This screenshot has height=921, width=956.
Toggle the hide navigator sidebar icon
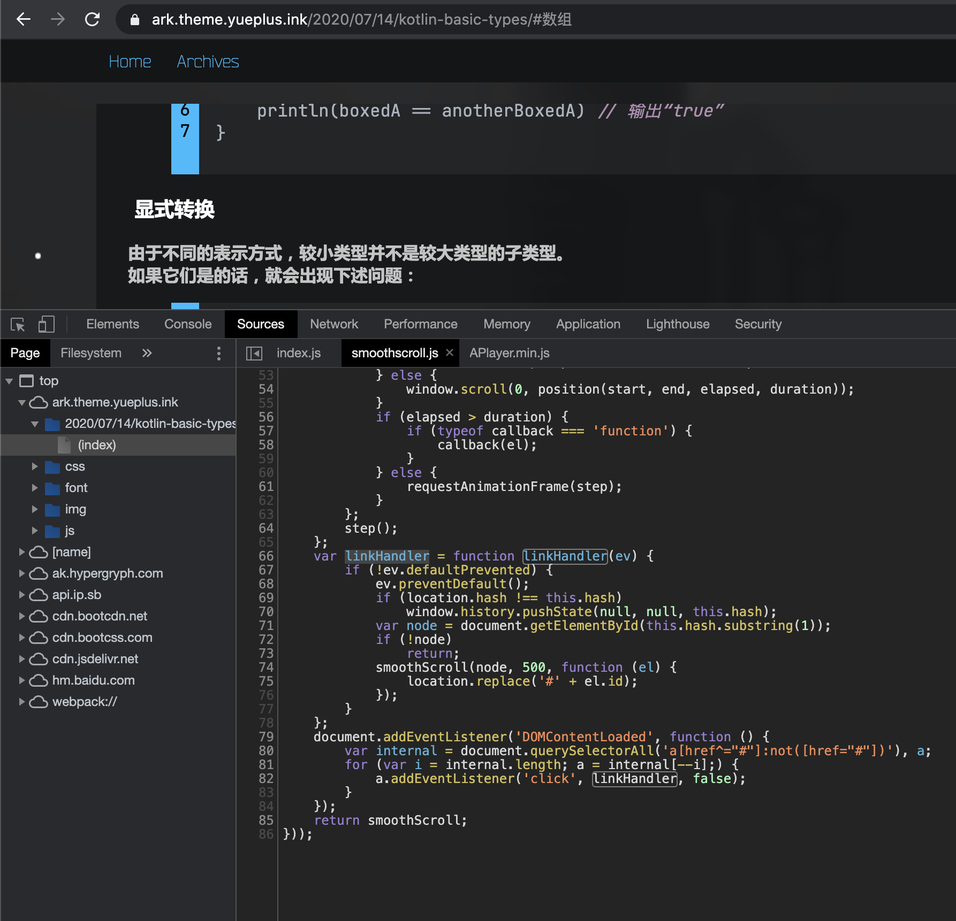[x=254, y=353]
